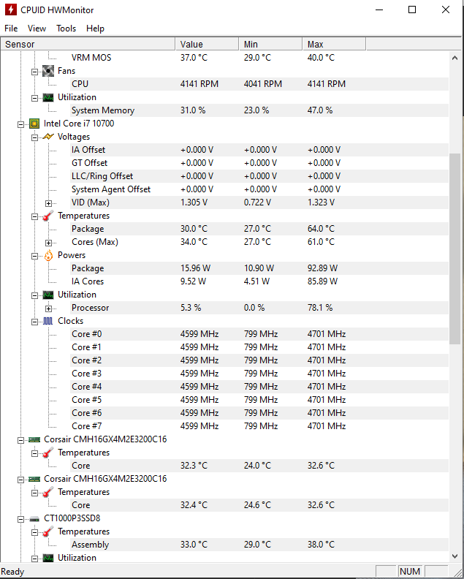Click the first Corsair memory module icon
Screen dimensions: 464x579
34,439
